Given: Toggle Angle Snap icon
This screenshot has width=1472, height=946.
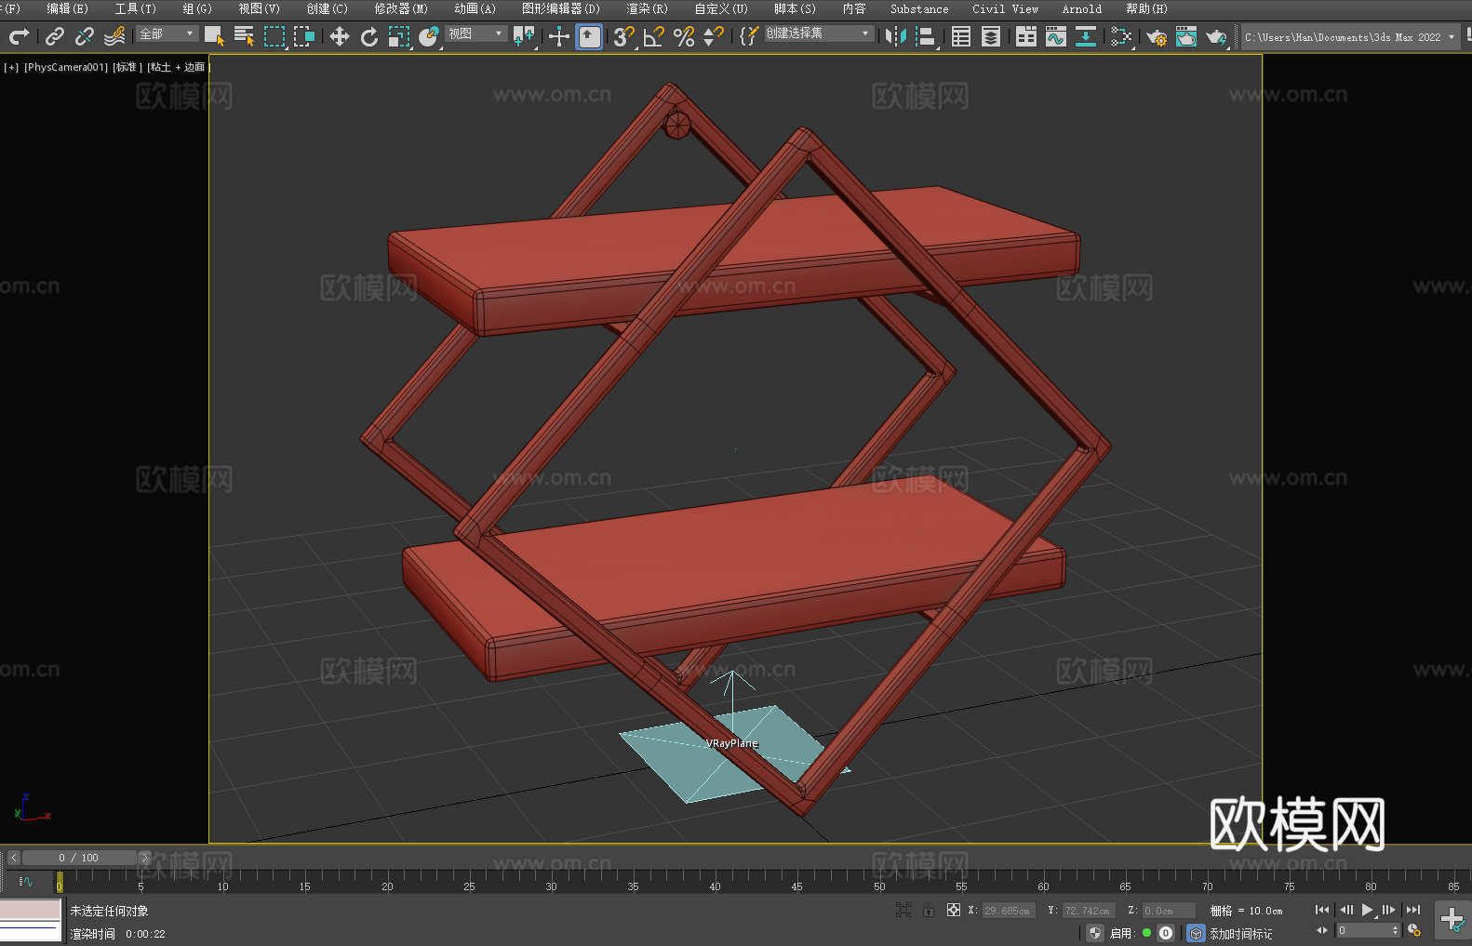Looking at the screenshot, I should 654,37.
